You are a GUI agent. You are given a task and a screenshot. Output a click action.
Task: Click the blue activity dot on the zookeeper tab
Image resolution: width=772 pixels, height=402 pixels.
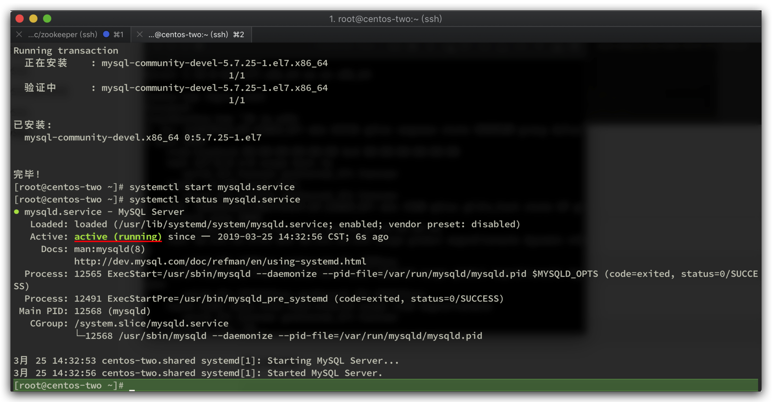(106, 34)
